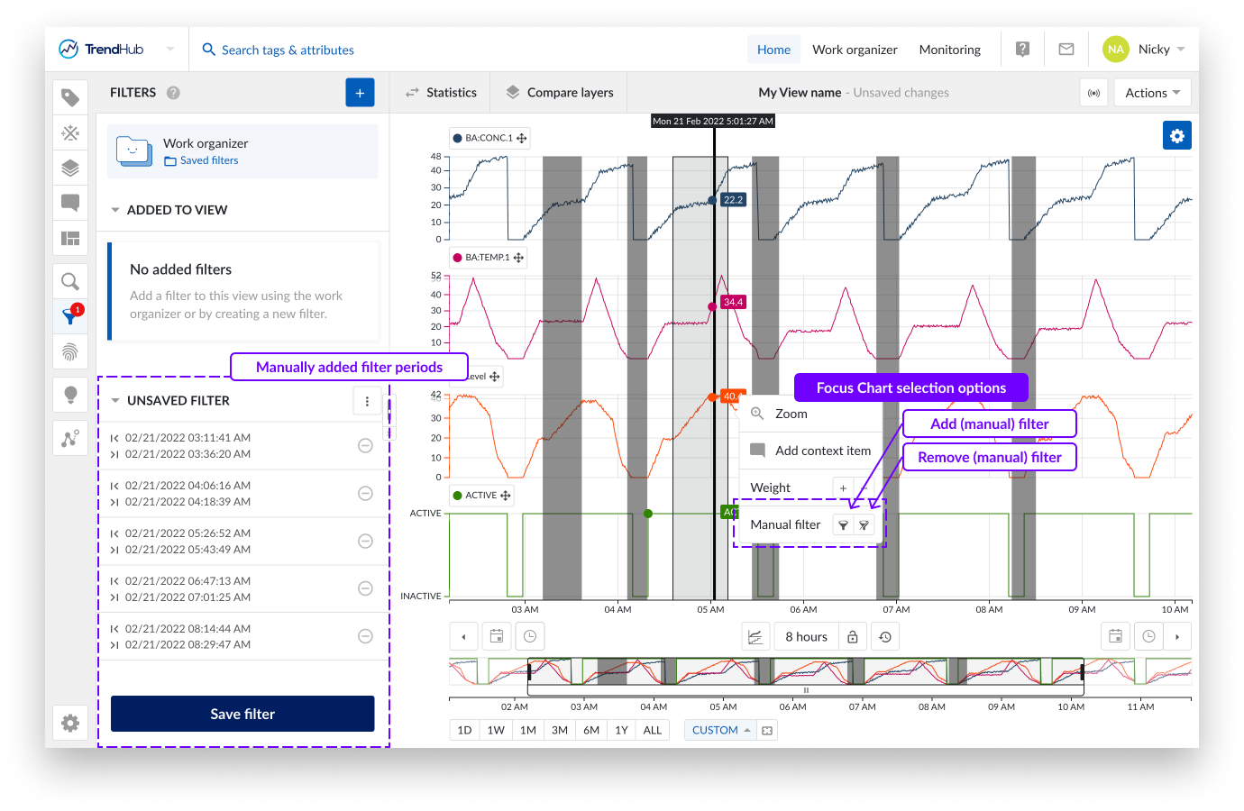Toggle the time span lock icon
The height and width of the screenshot is (811, 1244).
853,637
